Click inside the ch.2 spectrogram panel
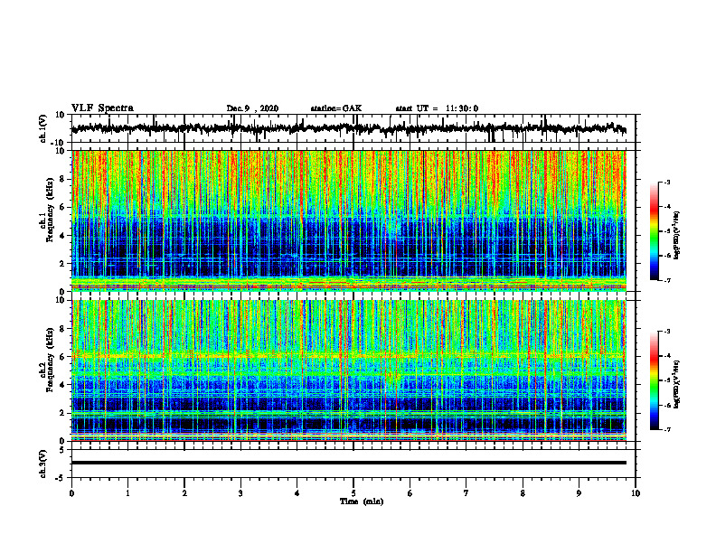Viewport: 716px width, 553px height. [x=349, y=370]
